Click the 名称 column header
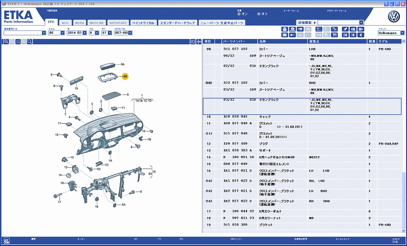 click(282, 41)
